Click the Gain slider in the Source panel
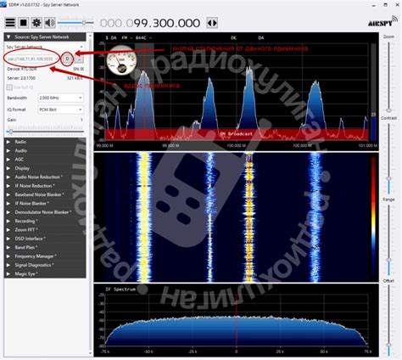Viewport: 402px width, 360px height. pos(45,132)
